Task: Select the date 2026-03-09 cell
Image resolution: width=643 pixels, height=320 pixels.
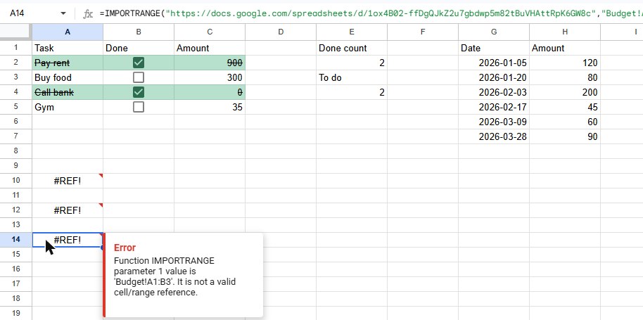Action: 494,122
